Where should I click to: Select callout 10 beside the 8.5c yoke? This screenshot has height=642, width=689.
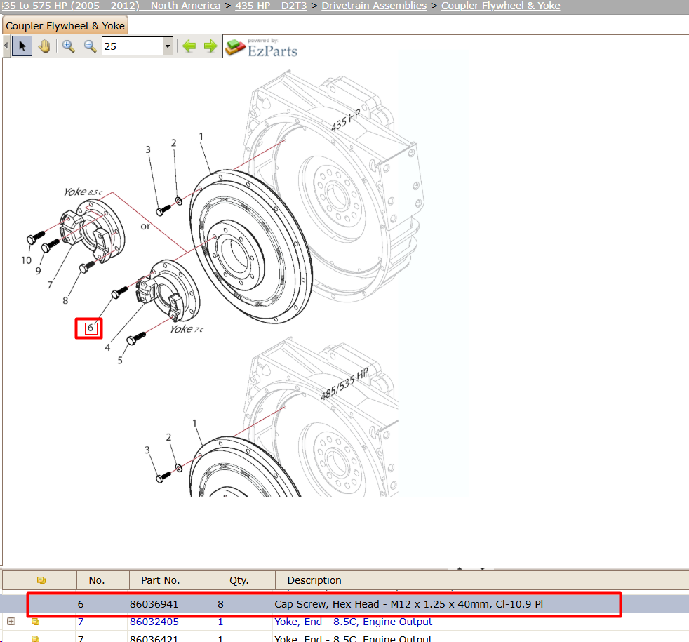[26, 260]
